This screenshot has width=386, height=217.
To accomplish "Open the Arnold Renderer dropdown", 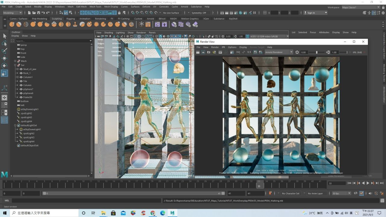I will click(x=279, y=52).
